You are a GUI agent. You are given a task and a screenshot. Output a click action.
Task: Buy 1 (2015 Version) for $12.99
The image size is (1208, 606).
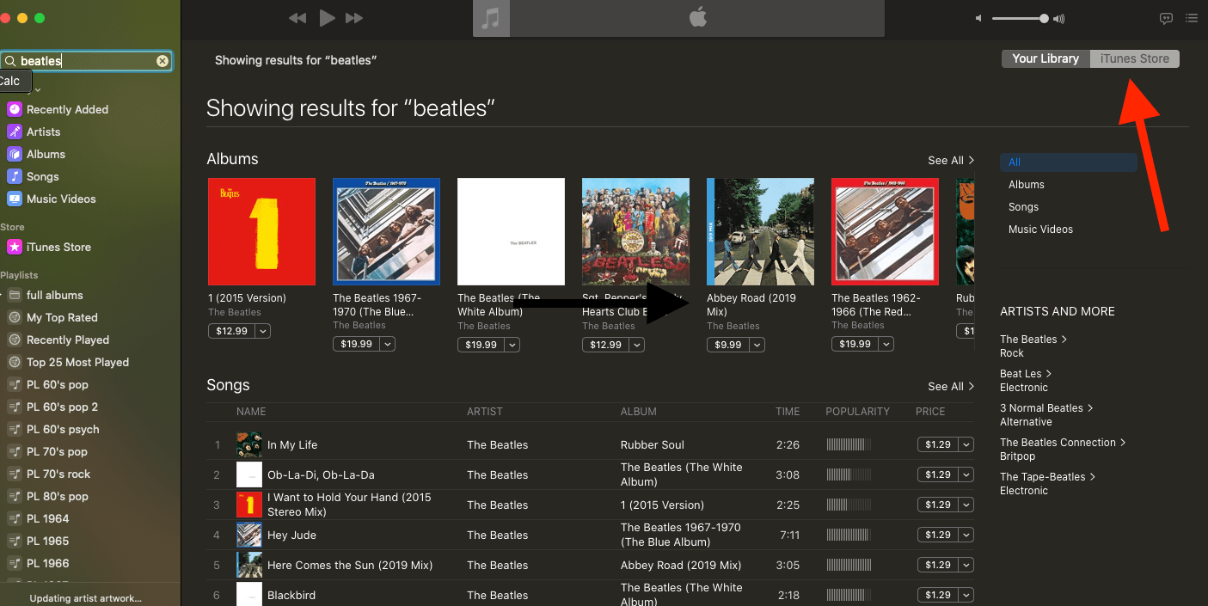tap(231, 331)
